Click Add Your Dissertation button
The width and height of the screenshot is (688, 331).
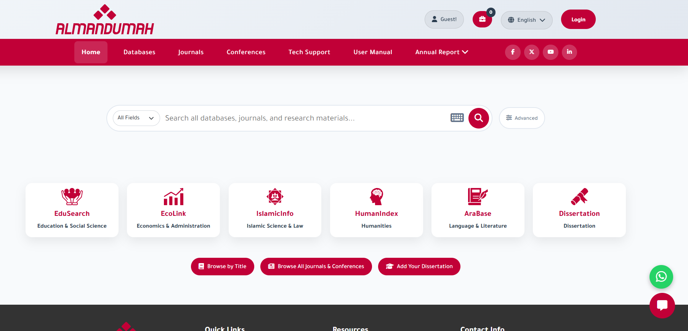419,267
